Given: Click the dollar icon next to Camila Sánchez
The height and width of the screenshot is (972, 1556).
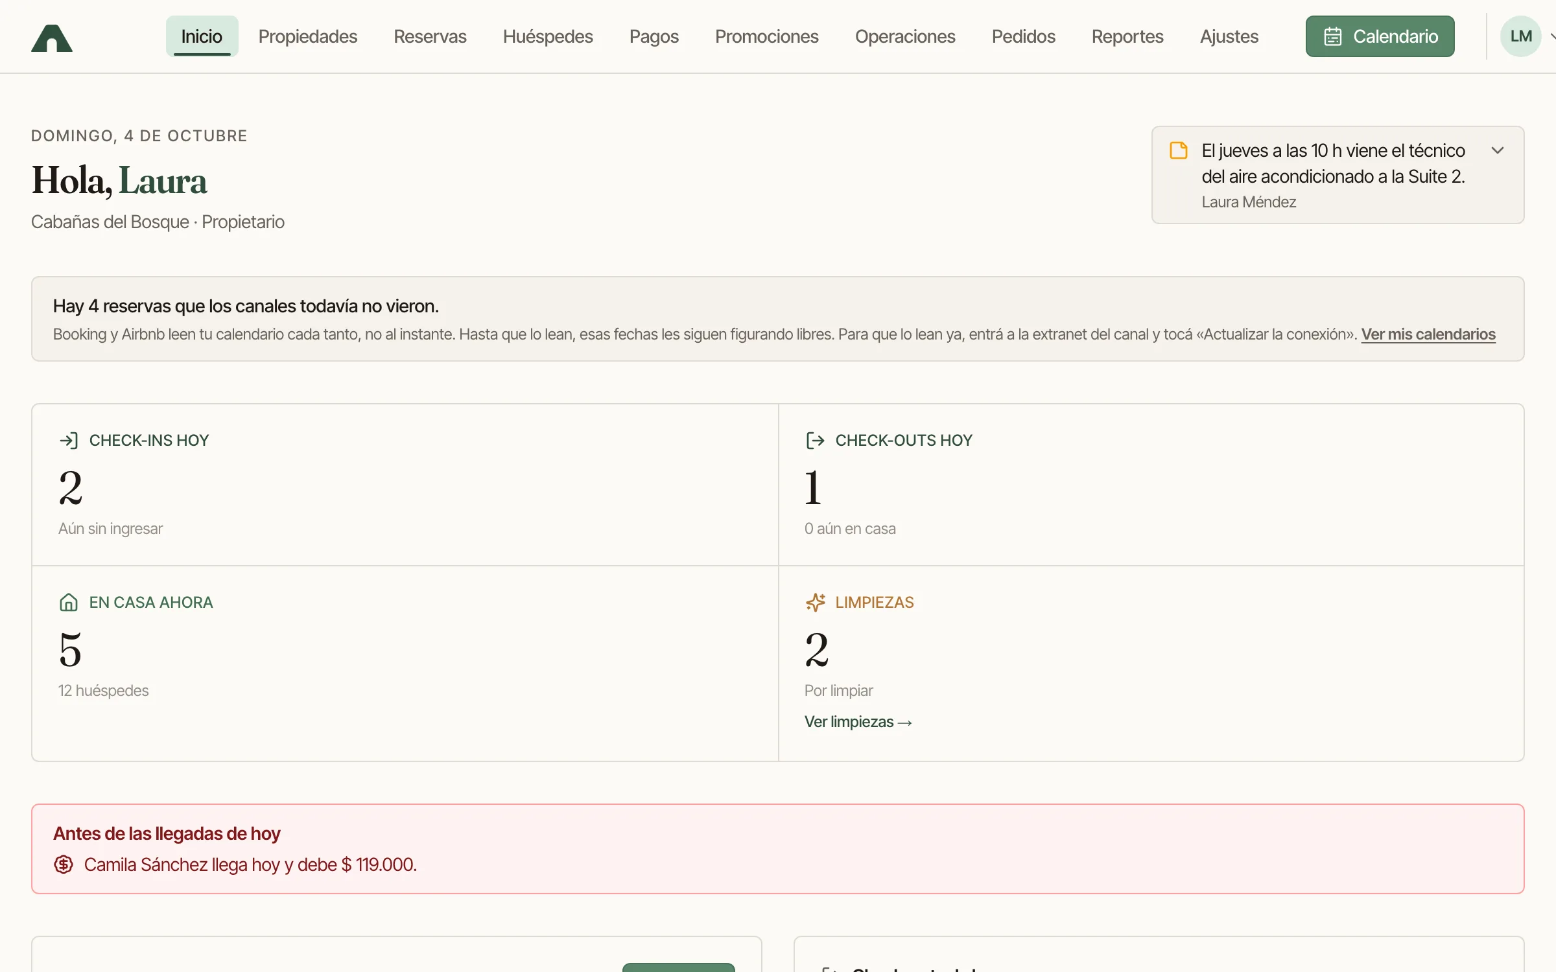Looking at the screenshot, I should point(64,864).
